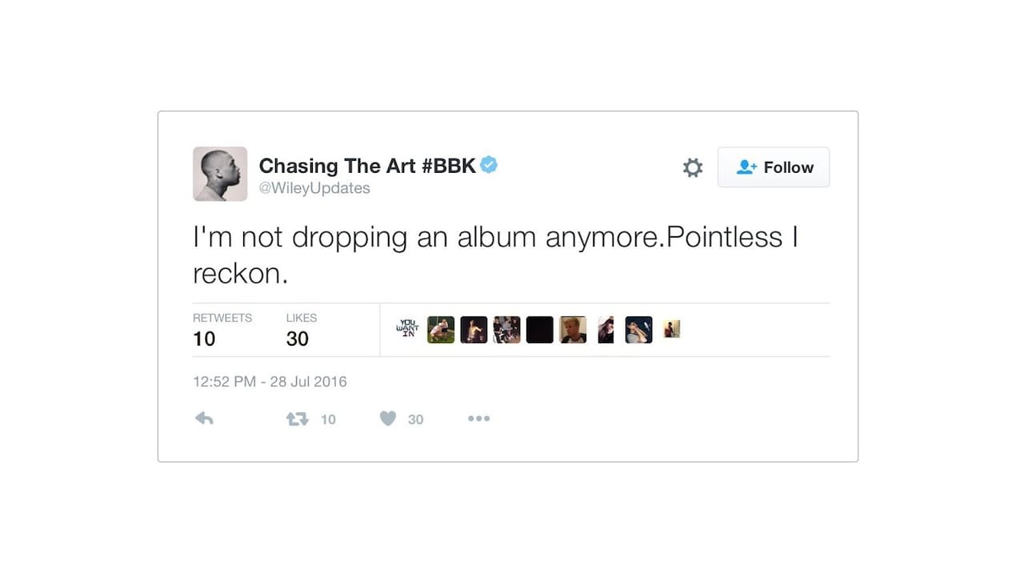The width and height of the screenshot is (1024, 576).
Task: Open the all-black liker avatar
Action: [540, 330]
